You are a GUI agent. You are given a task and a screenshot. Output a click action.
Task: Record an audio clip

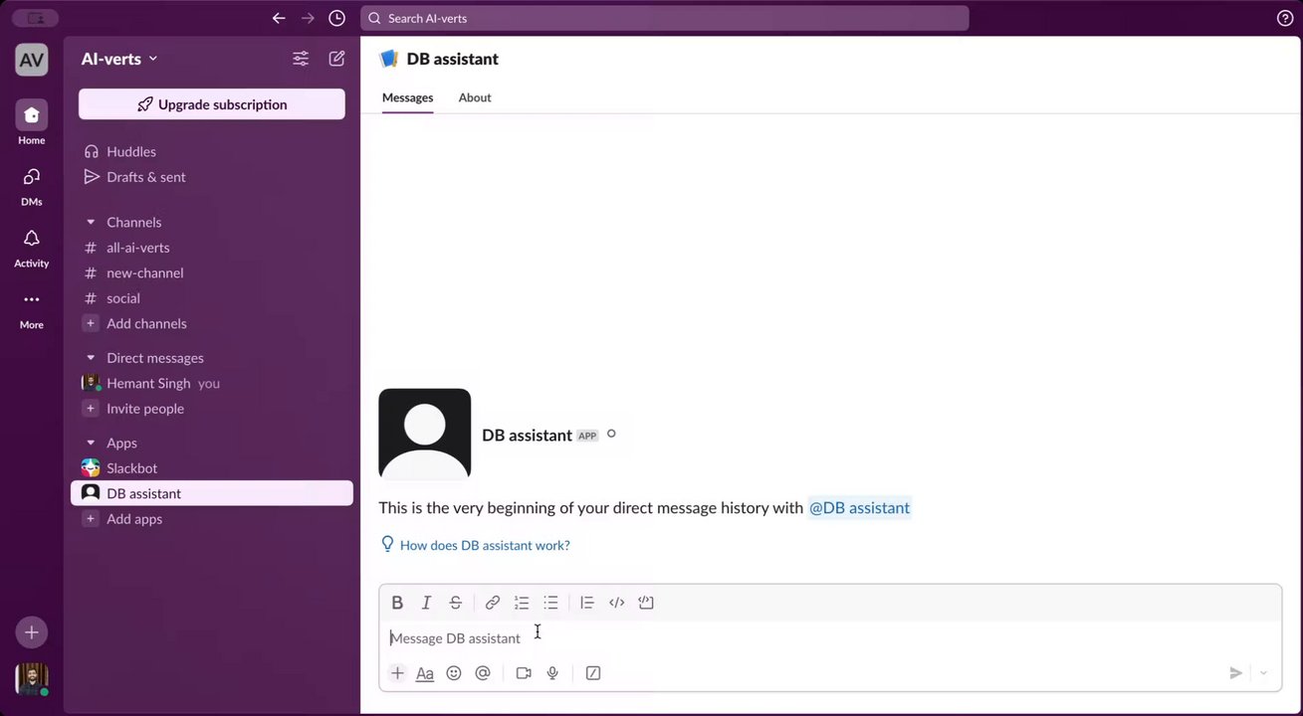[x=552, y=673]
